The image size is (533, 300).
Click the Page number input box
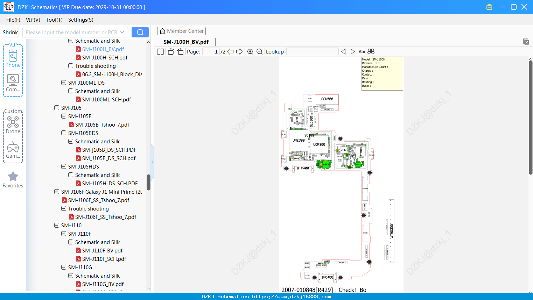(x=211, y=52)
